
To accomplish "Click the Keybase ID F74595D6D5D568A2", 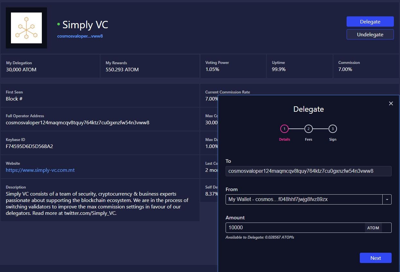I will point(29,146).
